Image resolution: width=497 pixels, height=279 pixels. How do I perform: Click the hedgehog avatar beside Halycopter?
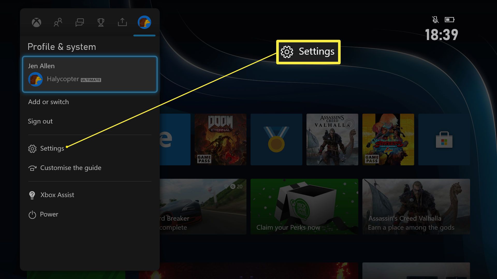pyautogui.click(x=35, y=79)
